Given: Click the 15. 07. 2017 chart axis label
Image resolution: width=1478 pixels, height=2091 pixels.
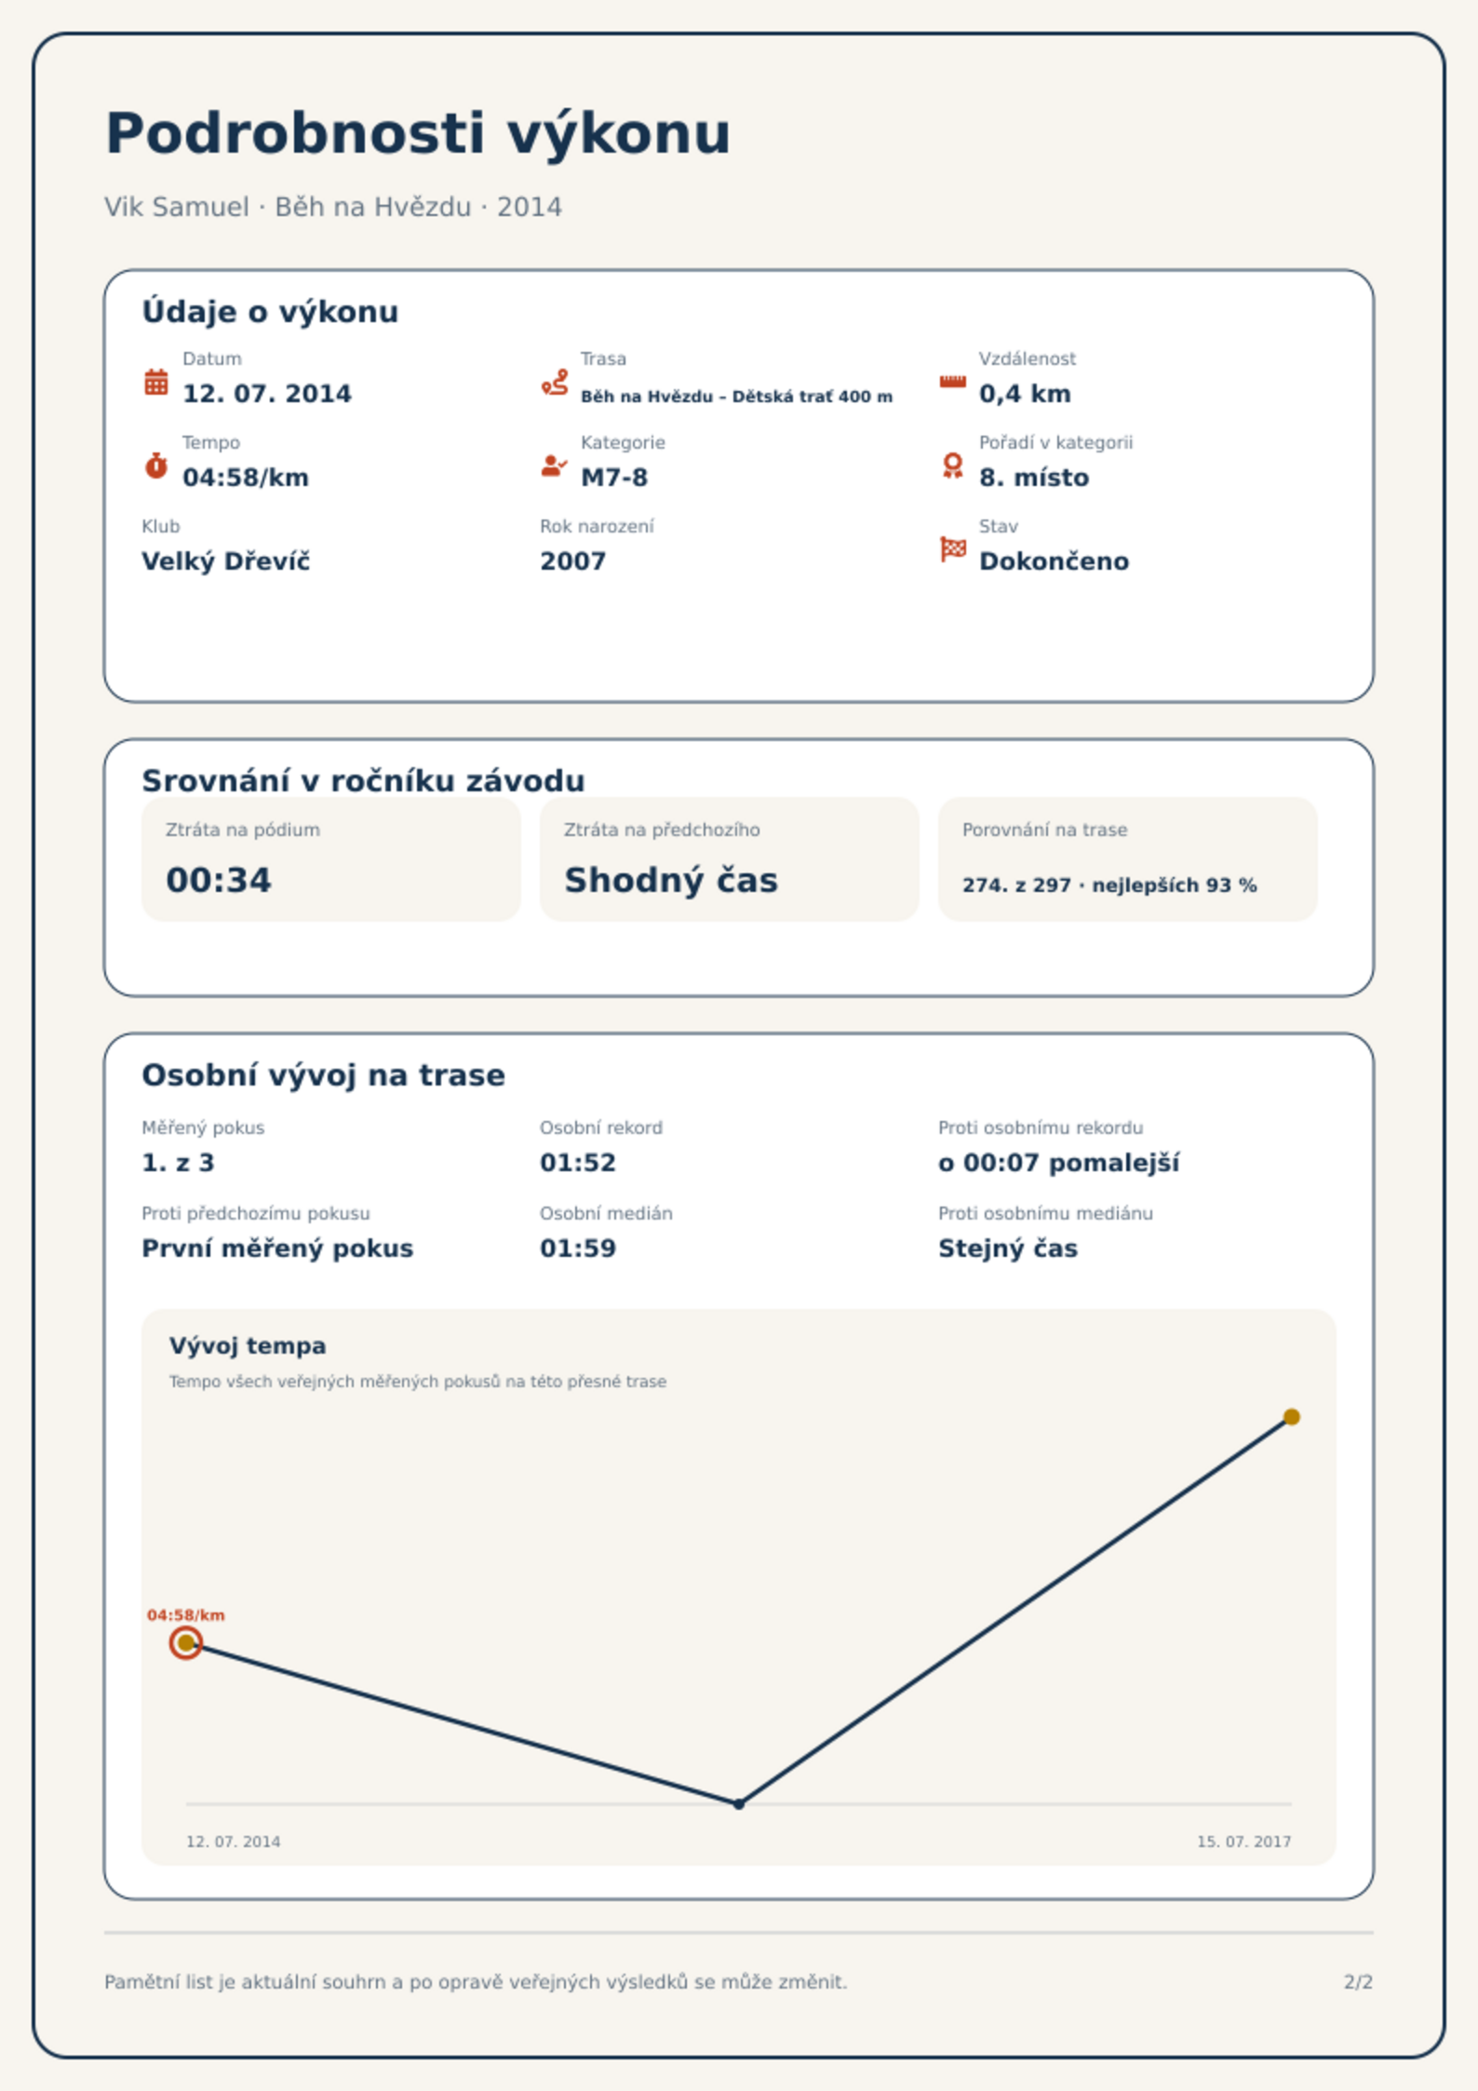Looking at the screenshot, I should click(1243, 1841).
